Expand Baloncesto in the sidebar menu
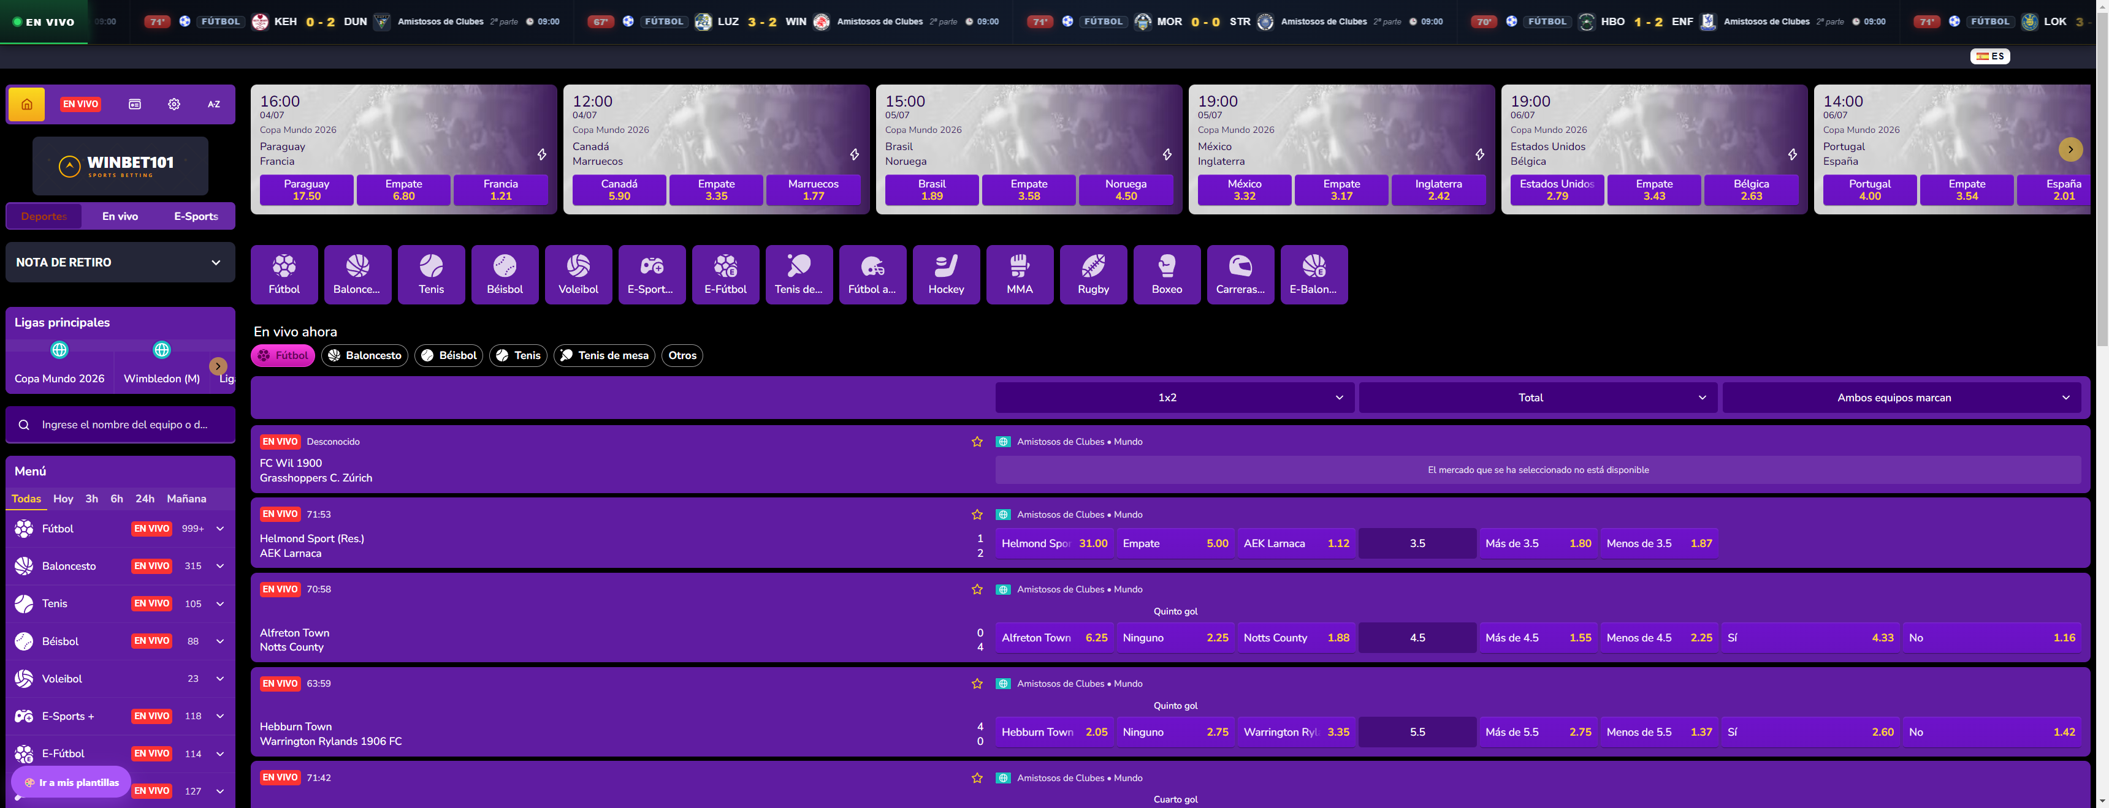The image size is (2109, 808). tap(220, 566)
